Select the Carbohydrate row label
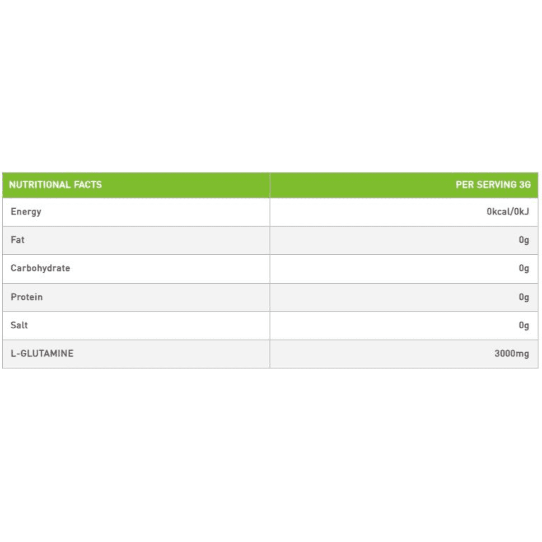 click(40, 268)
